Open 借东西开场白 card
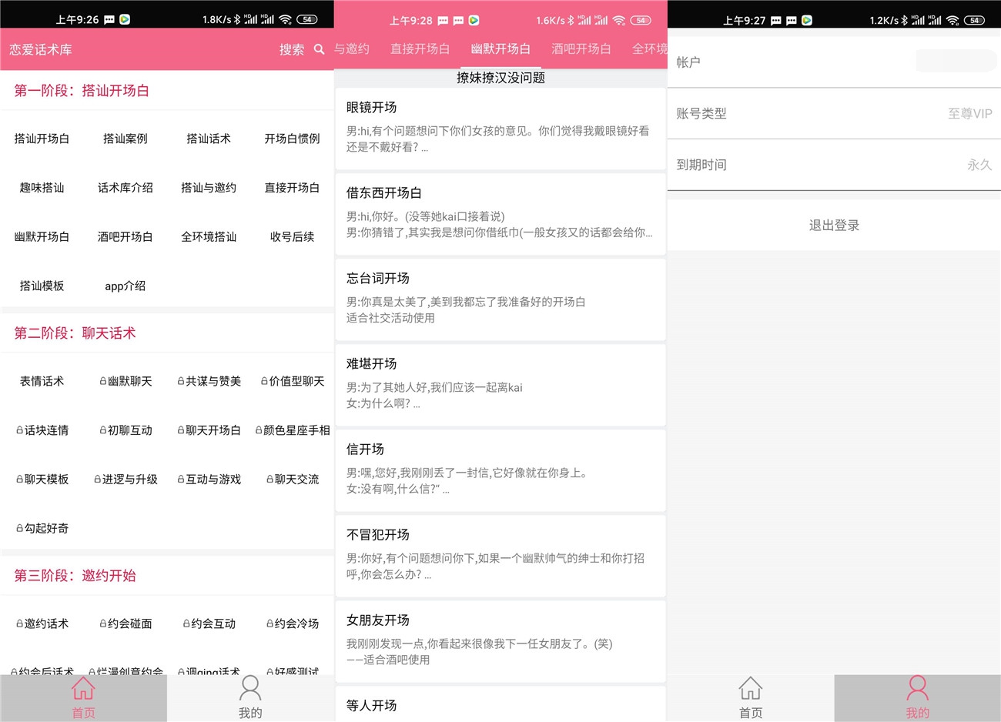The height and width of the screenshot is (722, 1001). coord(500,214)
